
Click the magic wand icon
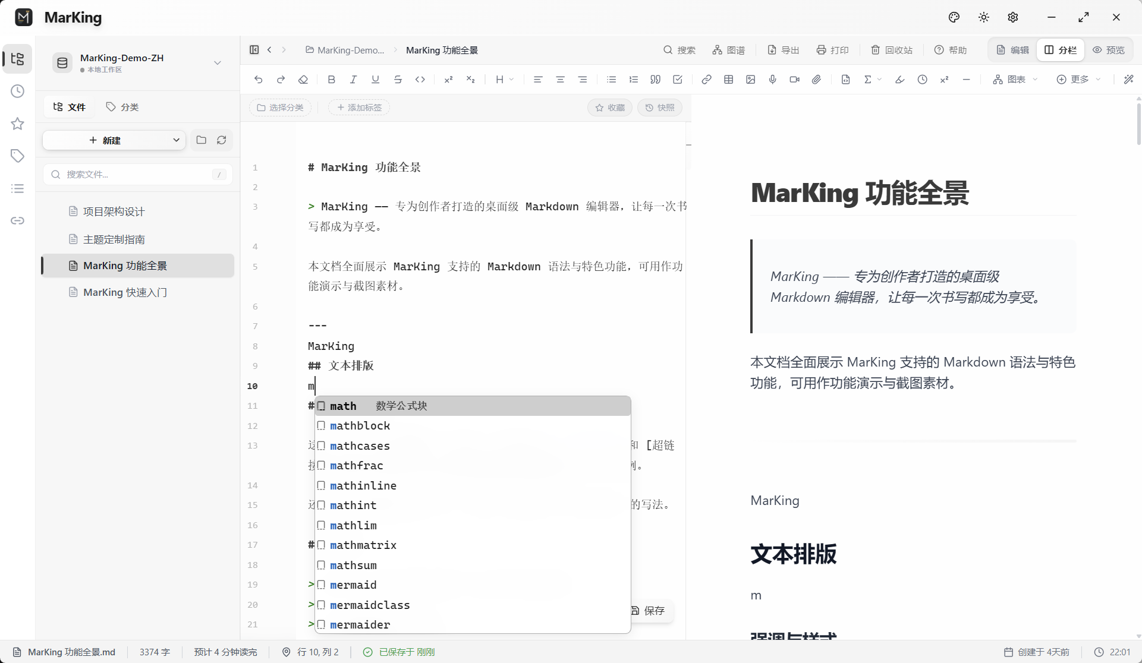[x=1129, y=80]
